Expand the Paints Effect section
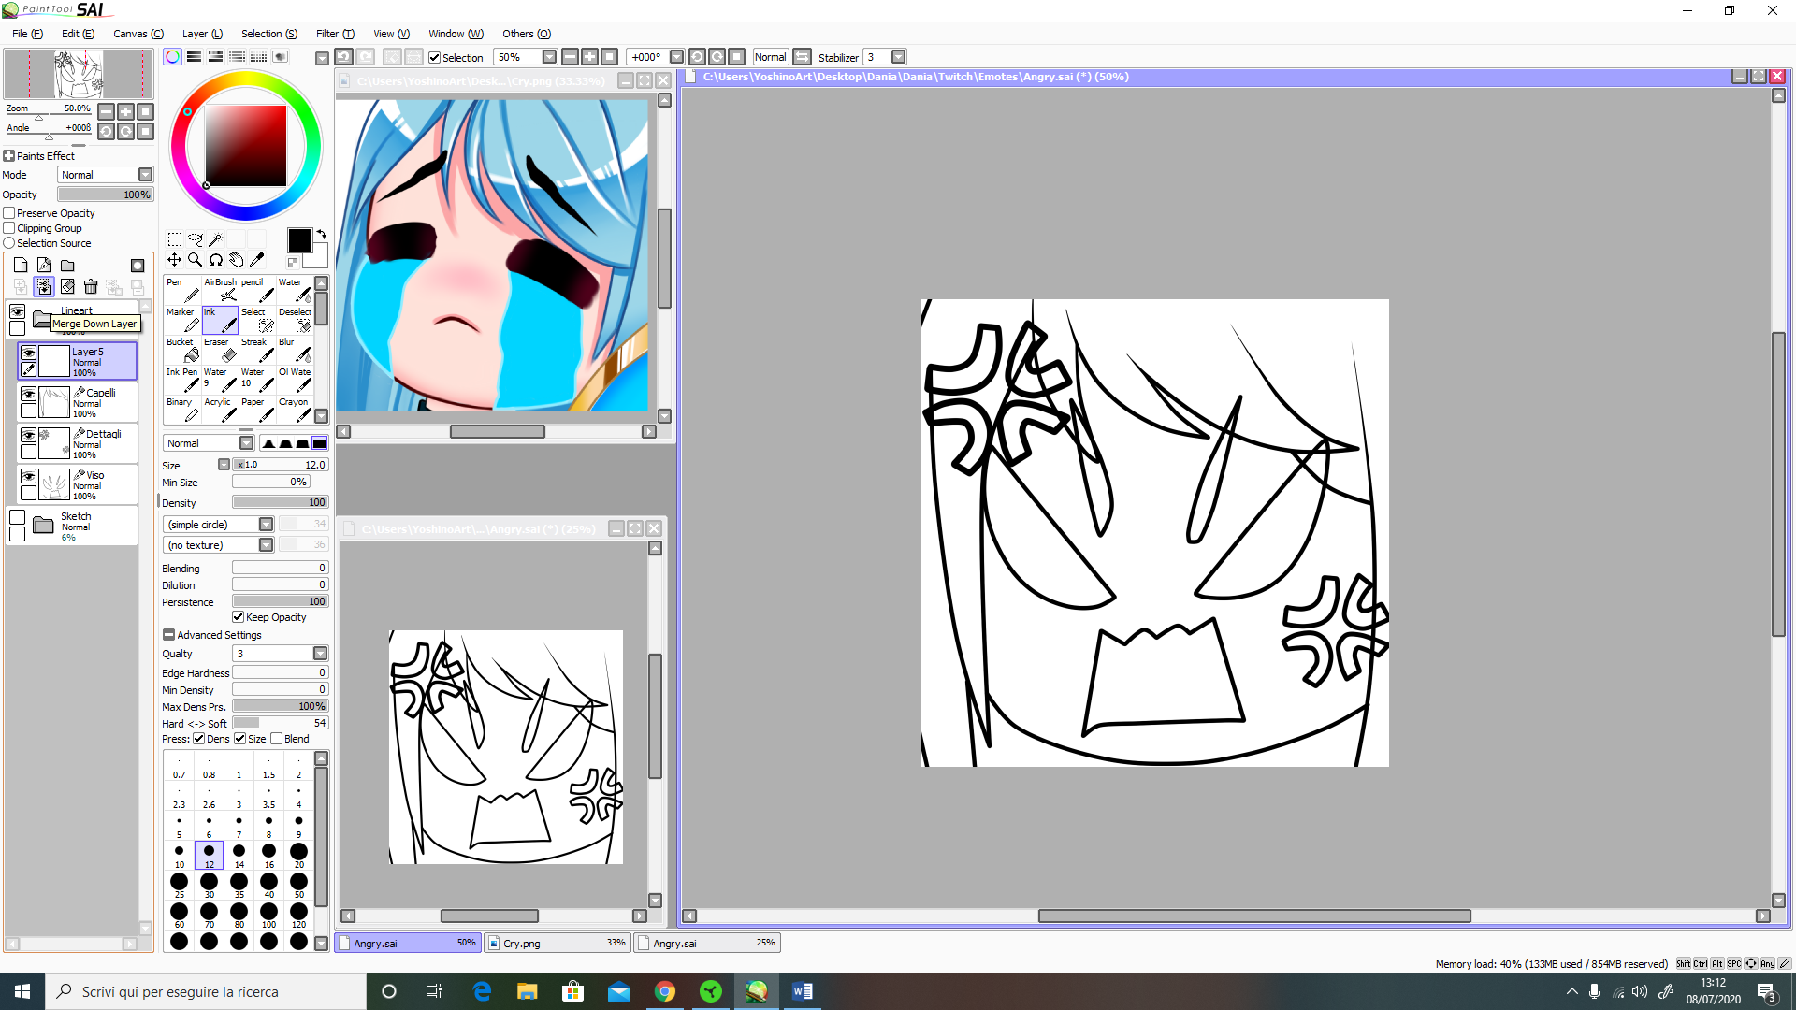 click(x=9, y=156)
